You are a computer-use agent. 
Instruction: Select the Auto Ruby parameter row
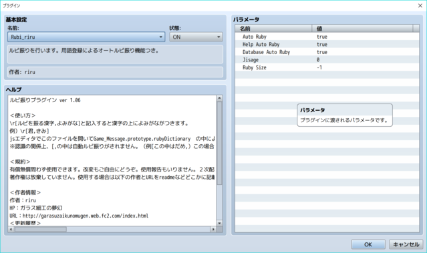pos(327,37)
